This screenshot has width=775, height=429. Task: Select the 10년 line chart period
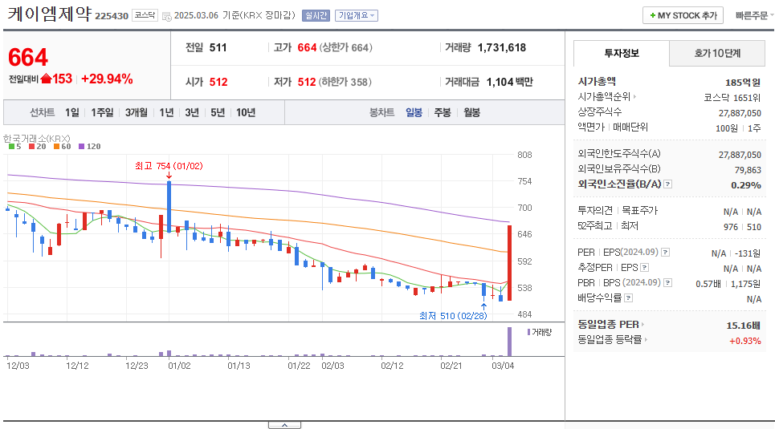(246, 112)
